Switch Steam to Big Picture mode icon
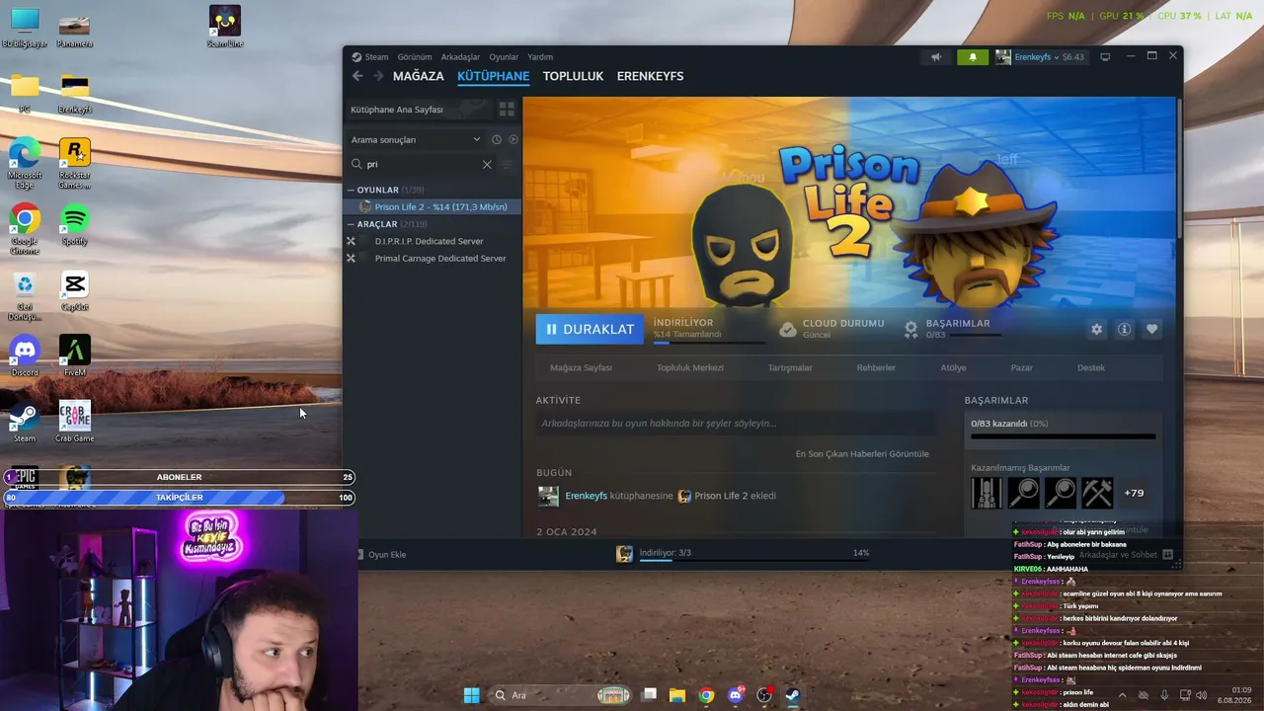Viewport: 1264px width, 711px height. pyautogui.click(x=1106, y=56)
